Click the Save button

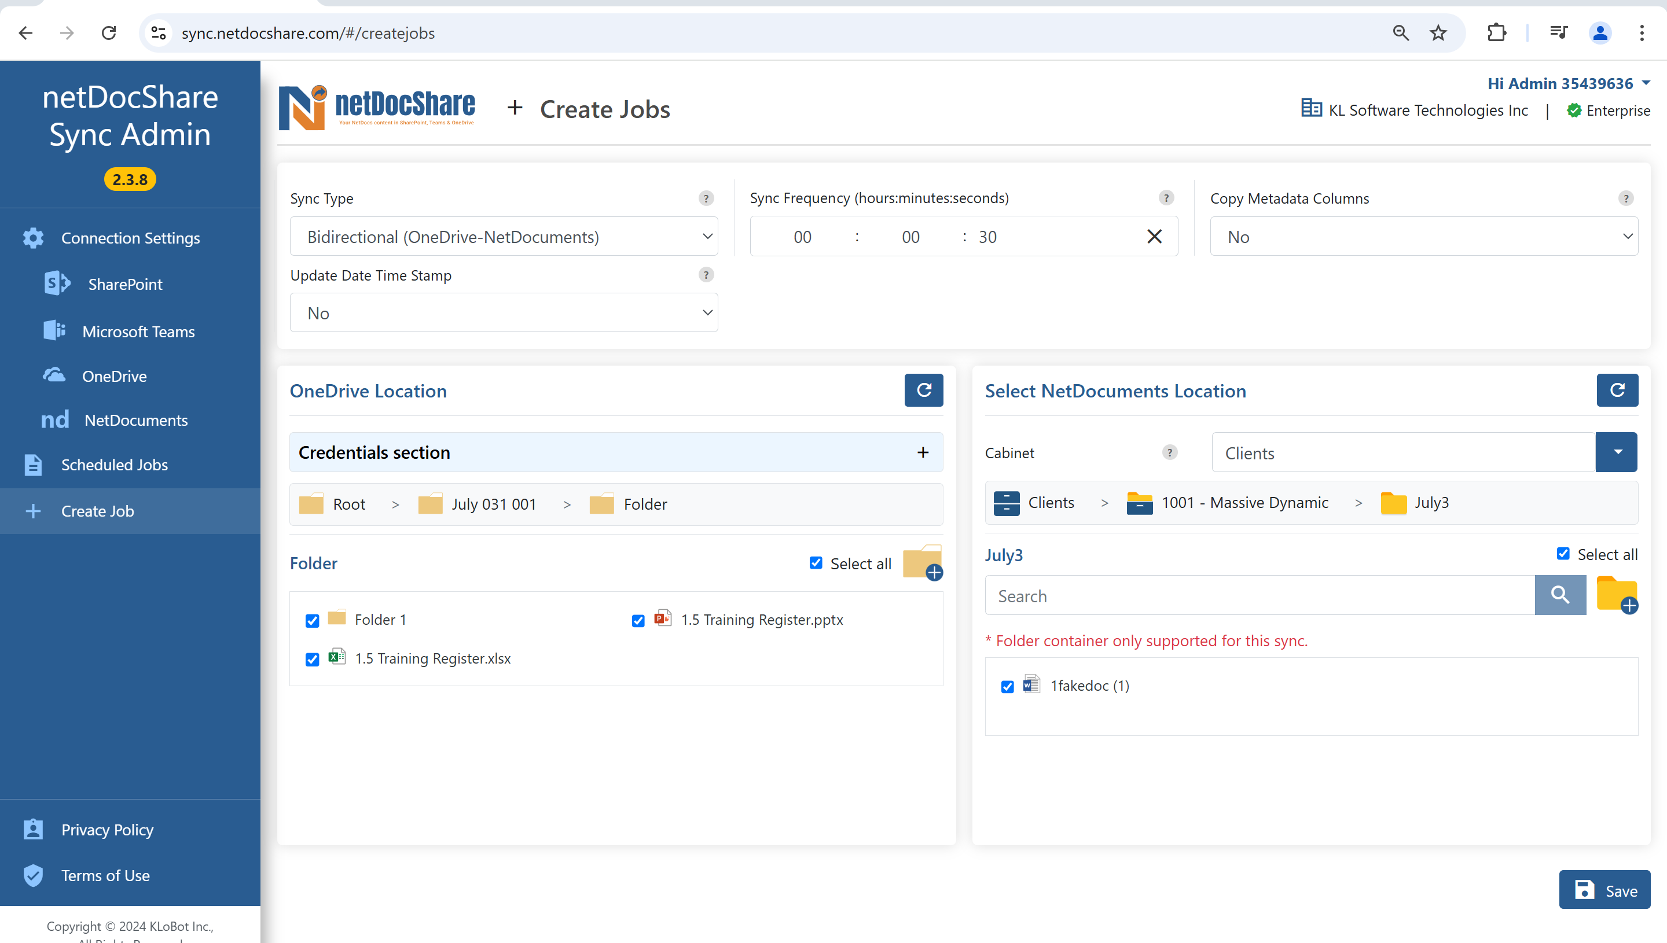point(1605,890)
